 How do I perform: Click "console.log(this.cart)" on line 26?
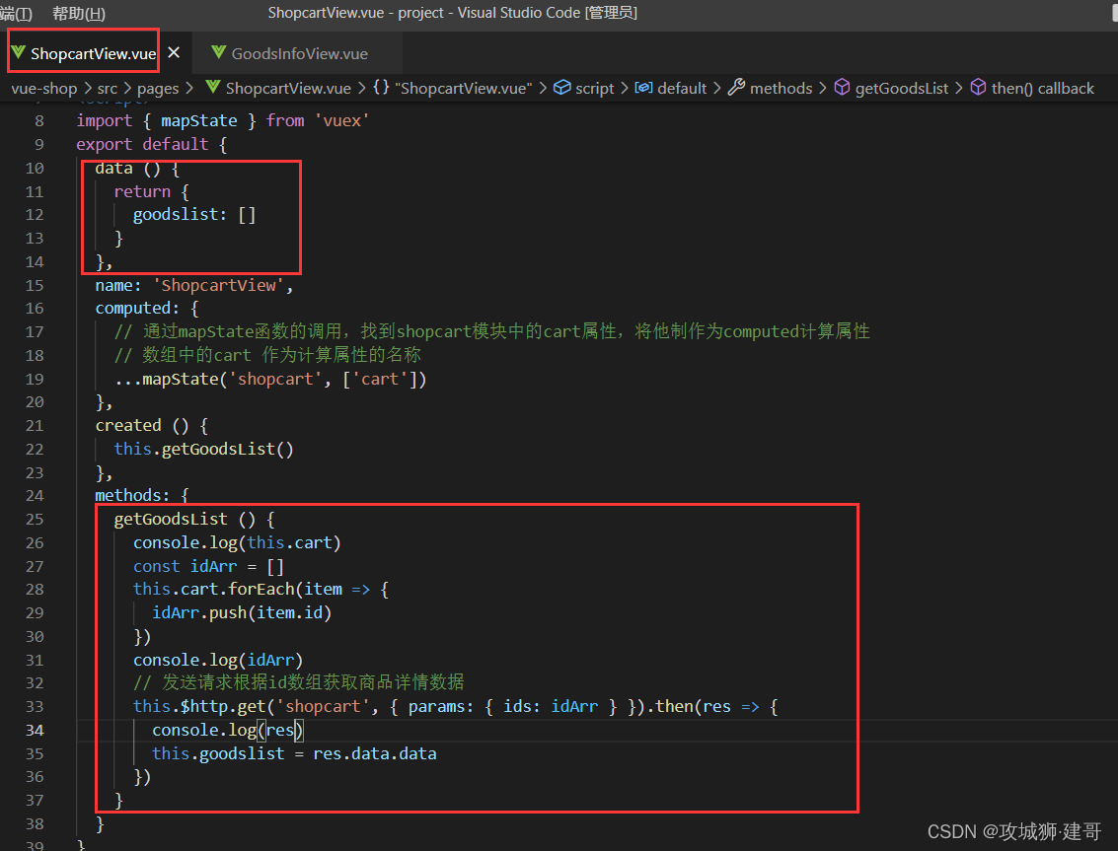click(x=238, y=543)
